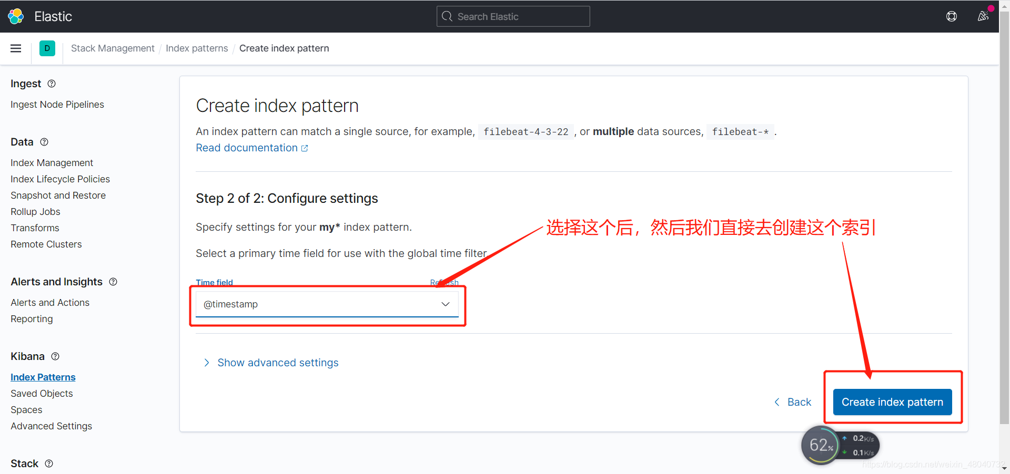Image resolution: width=1010 pixels, height=474 pixels.
Task: Open Transforms page
Action: tap(35, 228)
